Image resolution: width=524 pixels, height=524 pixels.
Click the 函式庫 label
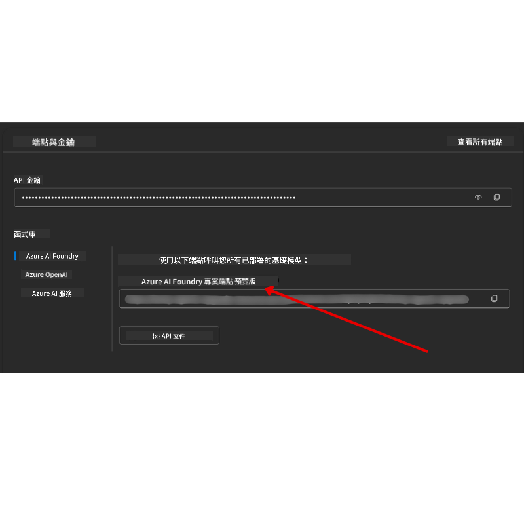pyautogui.click(x=25, y=234)
